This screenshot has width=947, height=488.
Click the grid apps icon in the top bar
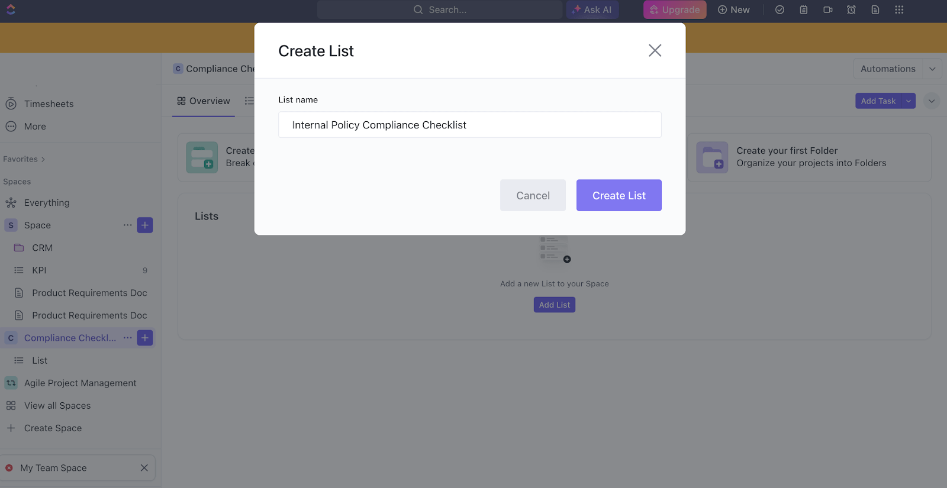coord(900,9)
